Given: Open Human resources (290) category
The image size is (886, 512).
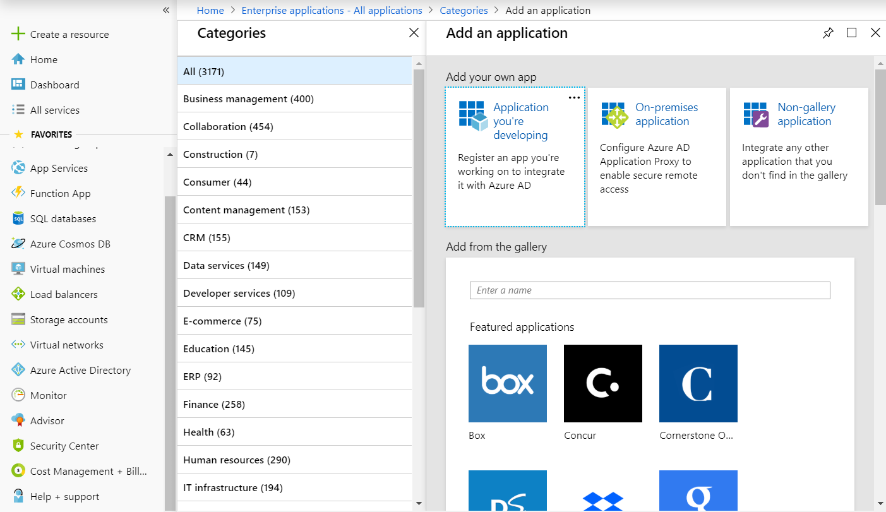Looking at the screenshot, I should [x=294, y=460].
